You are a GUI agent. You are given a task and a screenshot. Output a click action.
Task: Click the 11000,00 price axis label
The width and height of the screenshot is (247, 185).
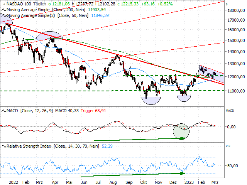(x=236, y=91)
